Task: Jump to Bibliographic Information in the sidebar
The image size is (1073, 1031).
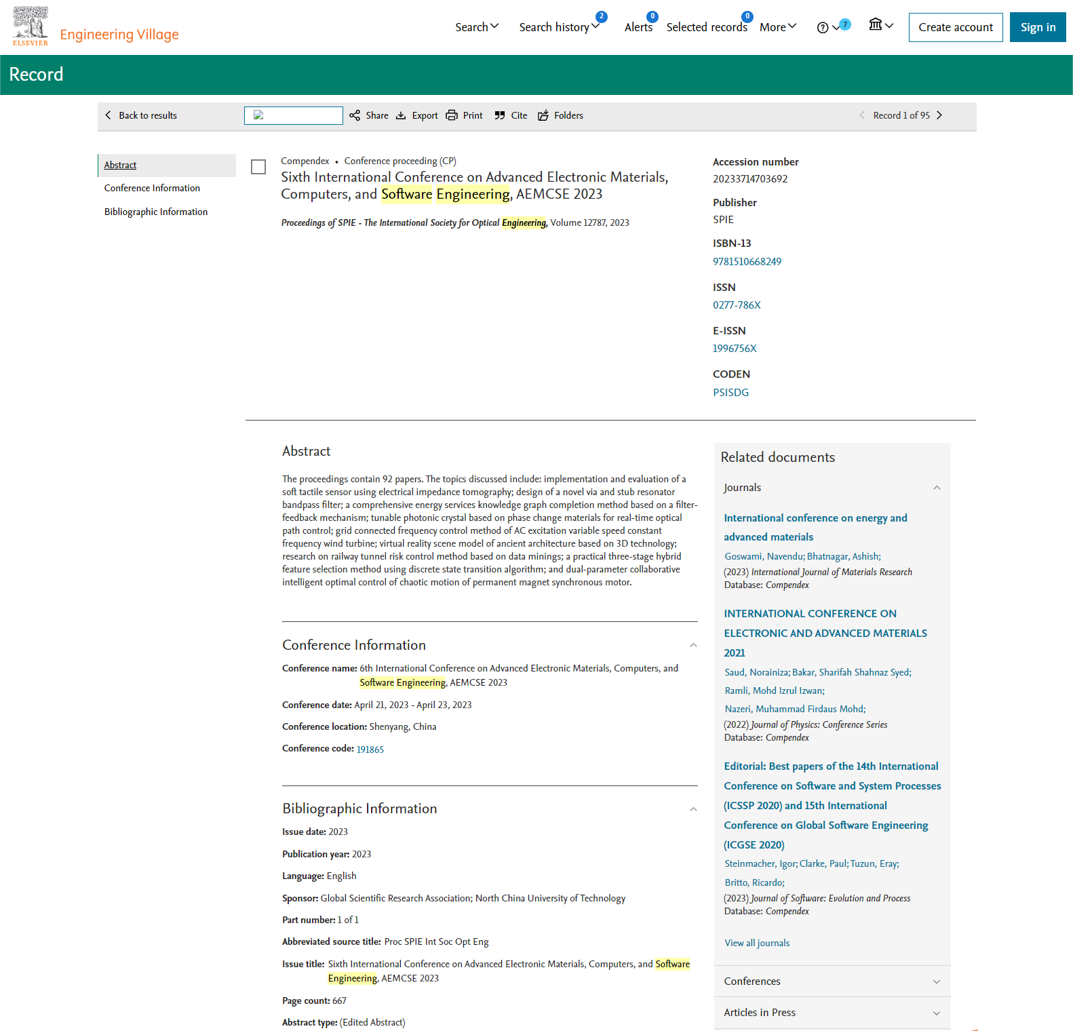Action: pyautogui.click(x=156, y=212)
